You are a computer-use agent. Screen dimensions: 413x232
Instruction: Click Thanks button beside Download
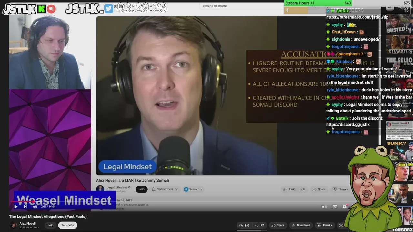coord(324,225)
